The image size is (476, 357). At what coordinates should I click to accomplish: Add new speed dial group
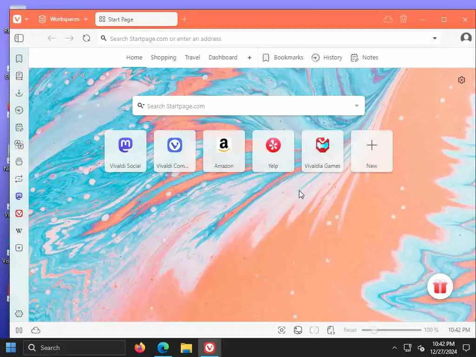click(250, 57)
